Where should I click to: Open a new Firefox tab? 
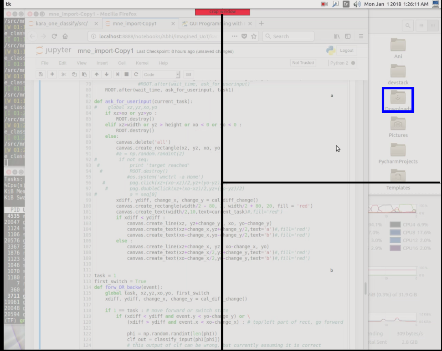[261, 23]
